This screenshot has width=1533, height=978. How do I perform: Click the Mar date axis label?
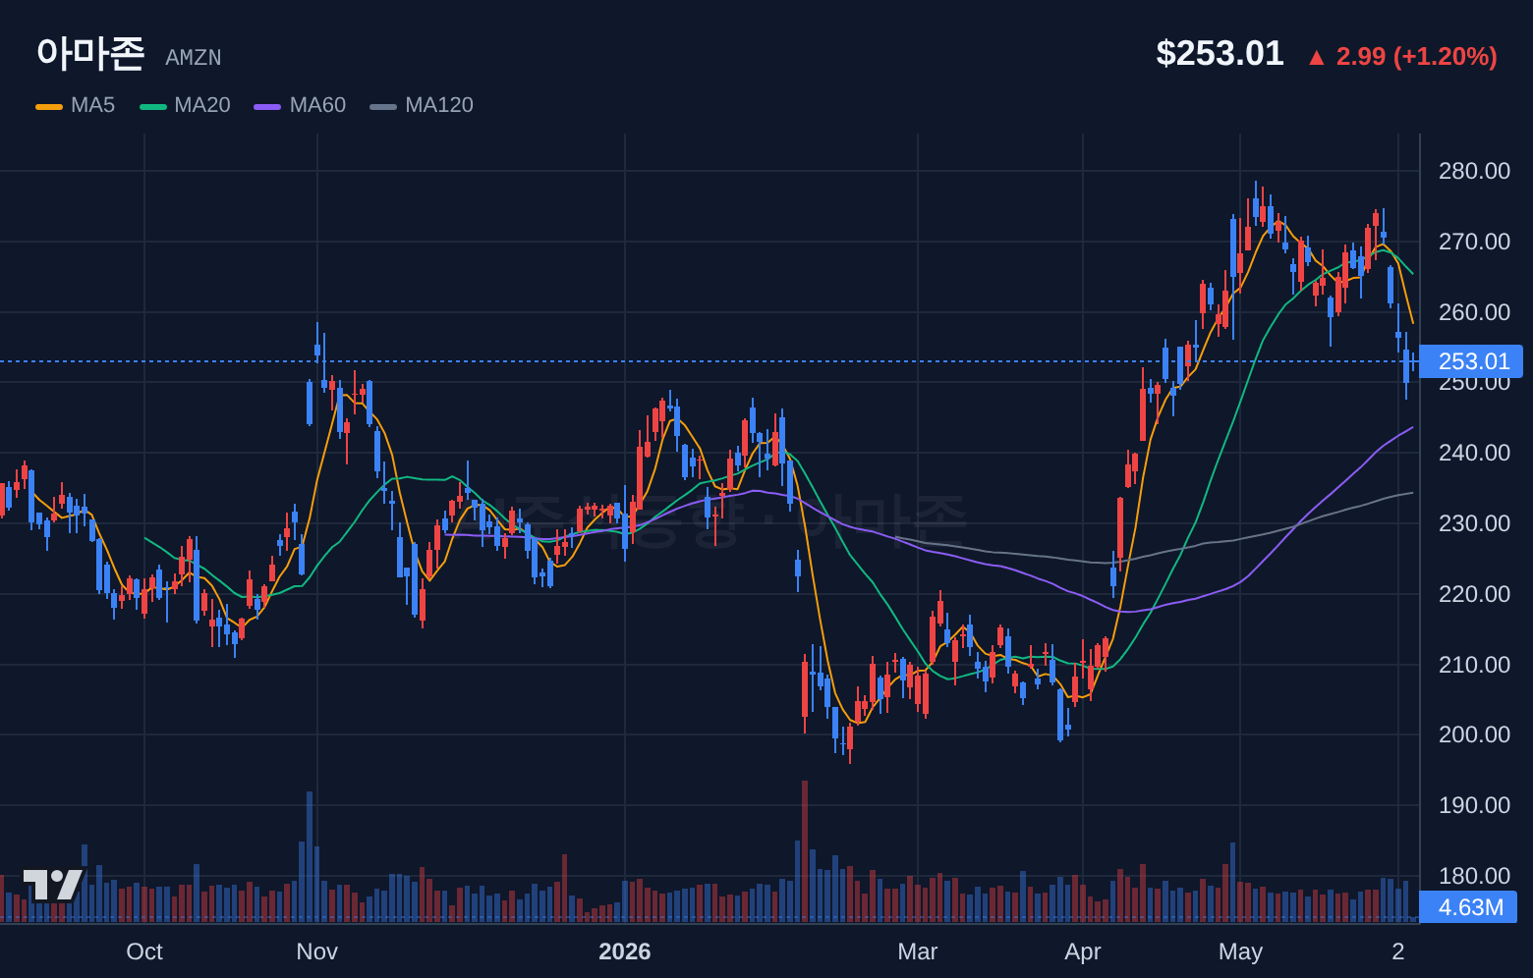[918, 951]
